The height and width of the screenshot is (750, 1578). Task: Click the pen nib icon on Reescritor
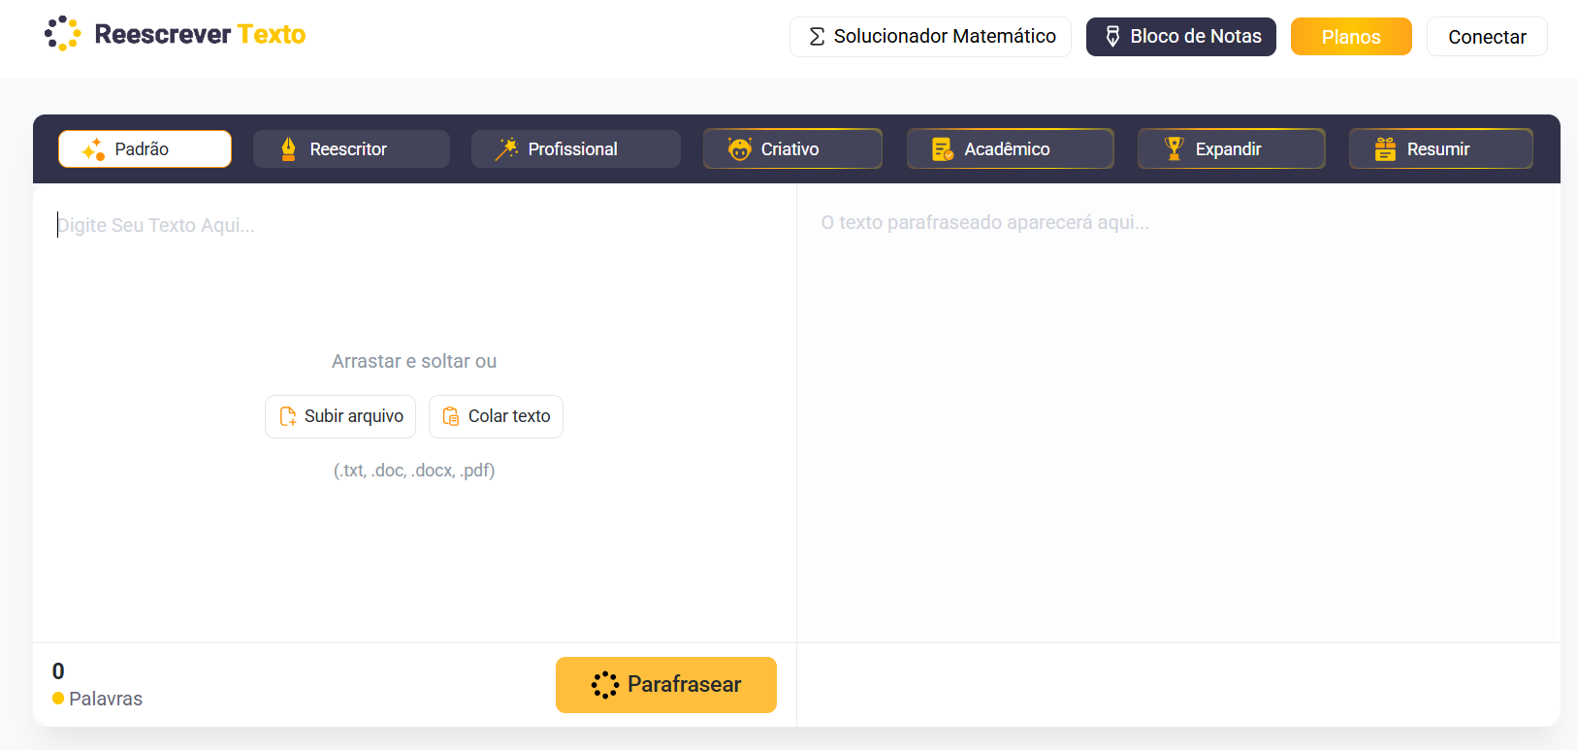tap(288, 148)
